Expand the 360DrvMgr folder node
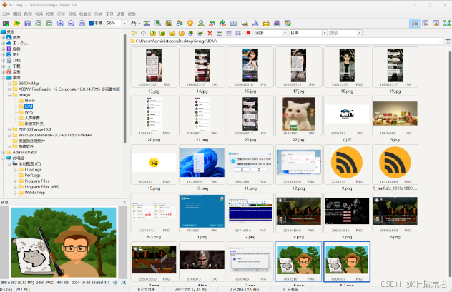The image size is (452, 292). tap(9, 84)
